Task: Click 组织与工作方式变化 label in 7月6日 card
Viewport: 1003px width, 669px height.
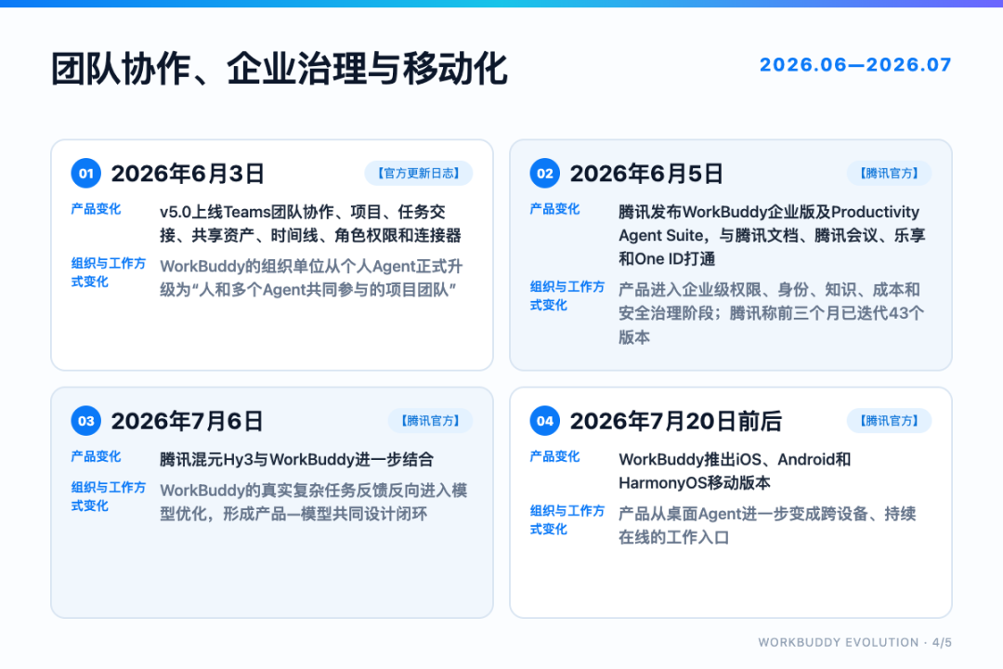Action: [108, 496]
